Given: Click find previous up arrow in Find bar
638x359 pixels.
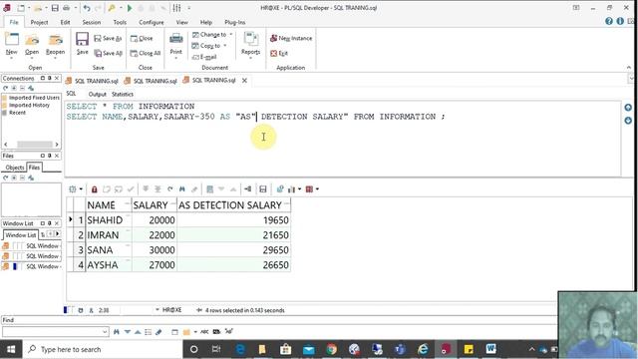Looking at the screenshot, I should 138,332.
